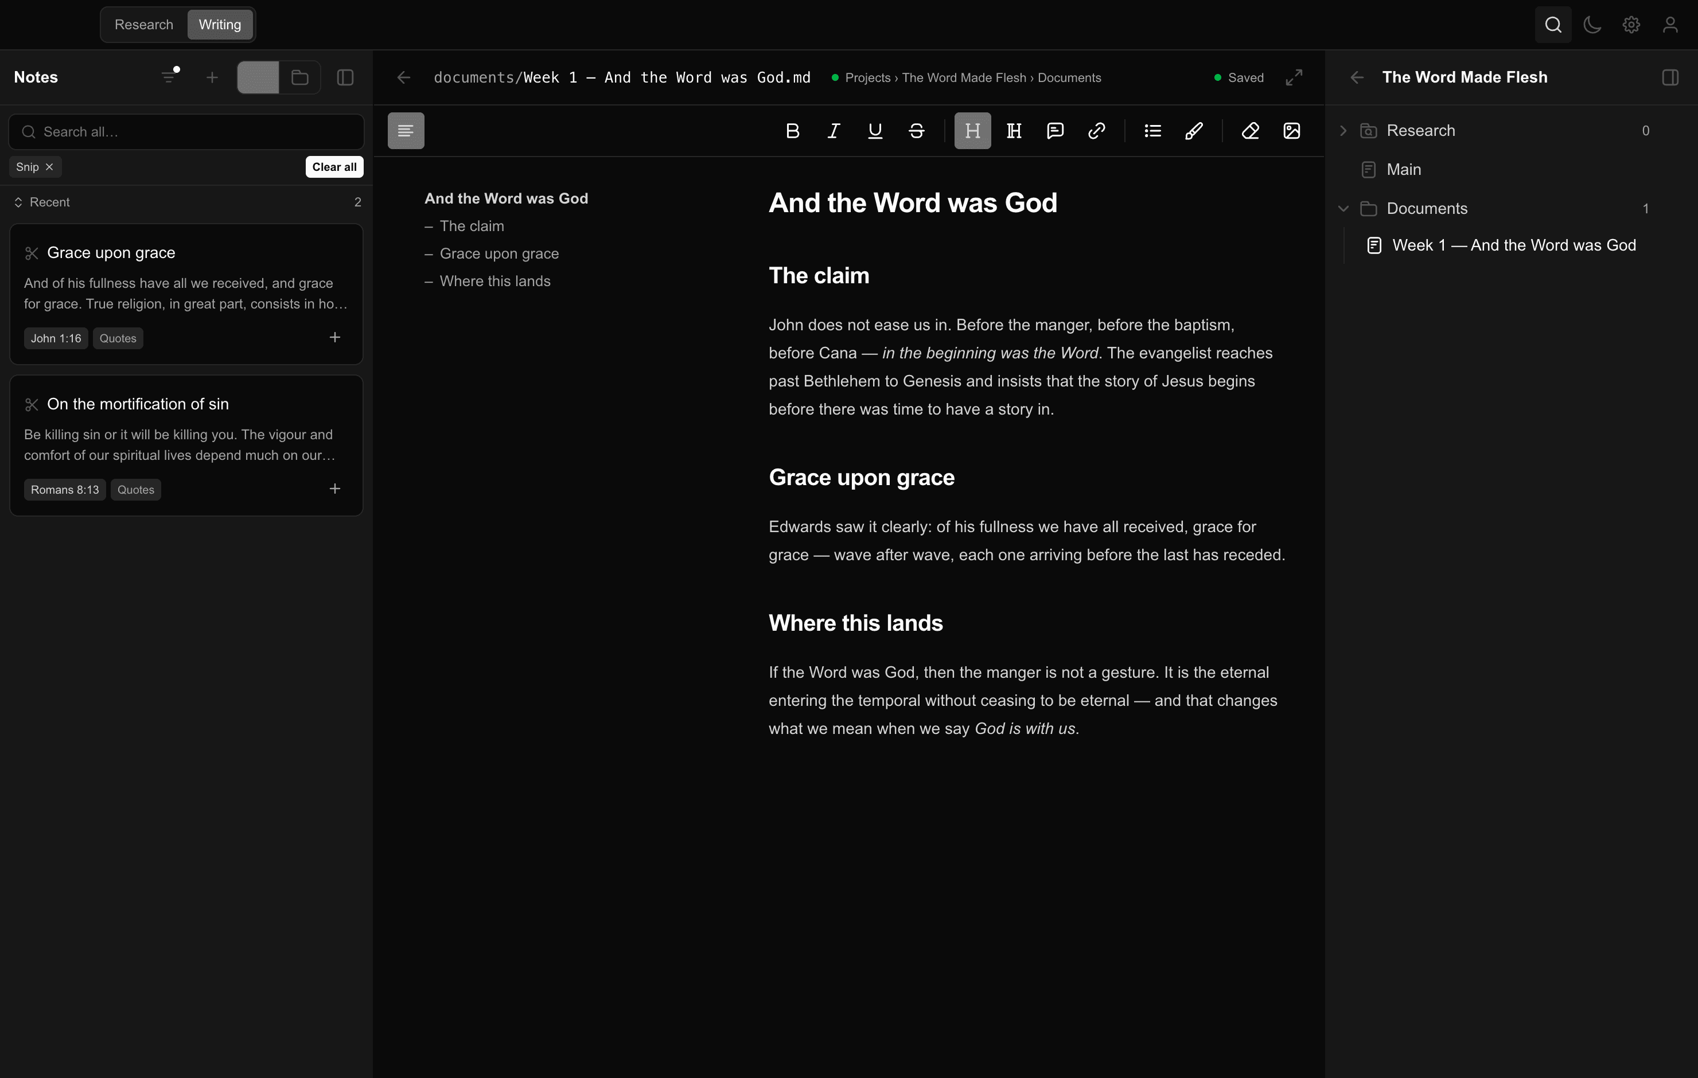
Task: Go back in The Word Made Flesh panel
Action: [1357, 77]
